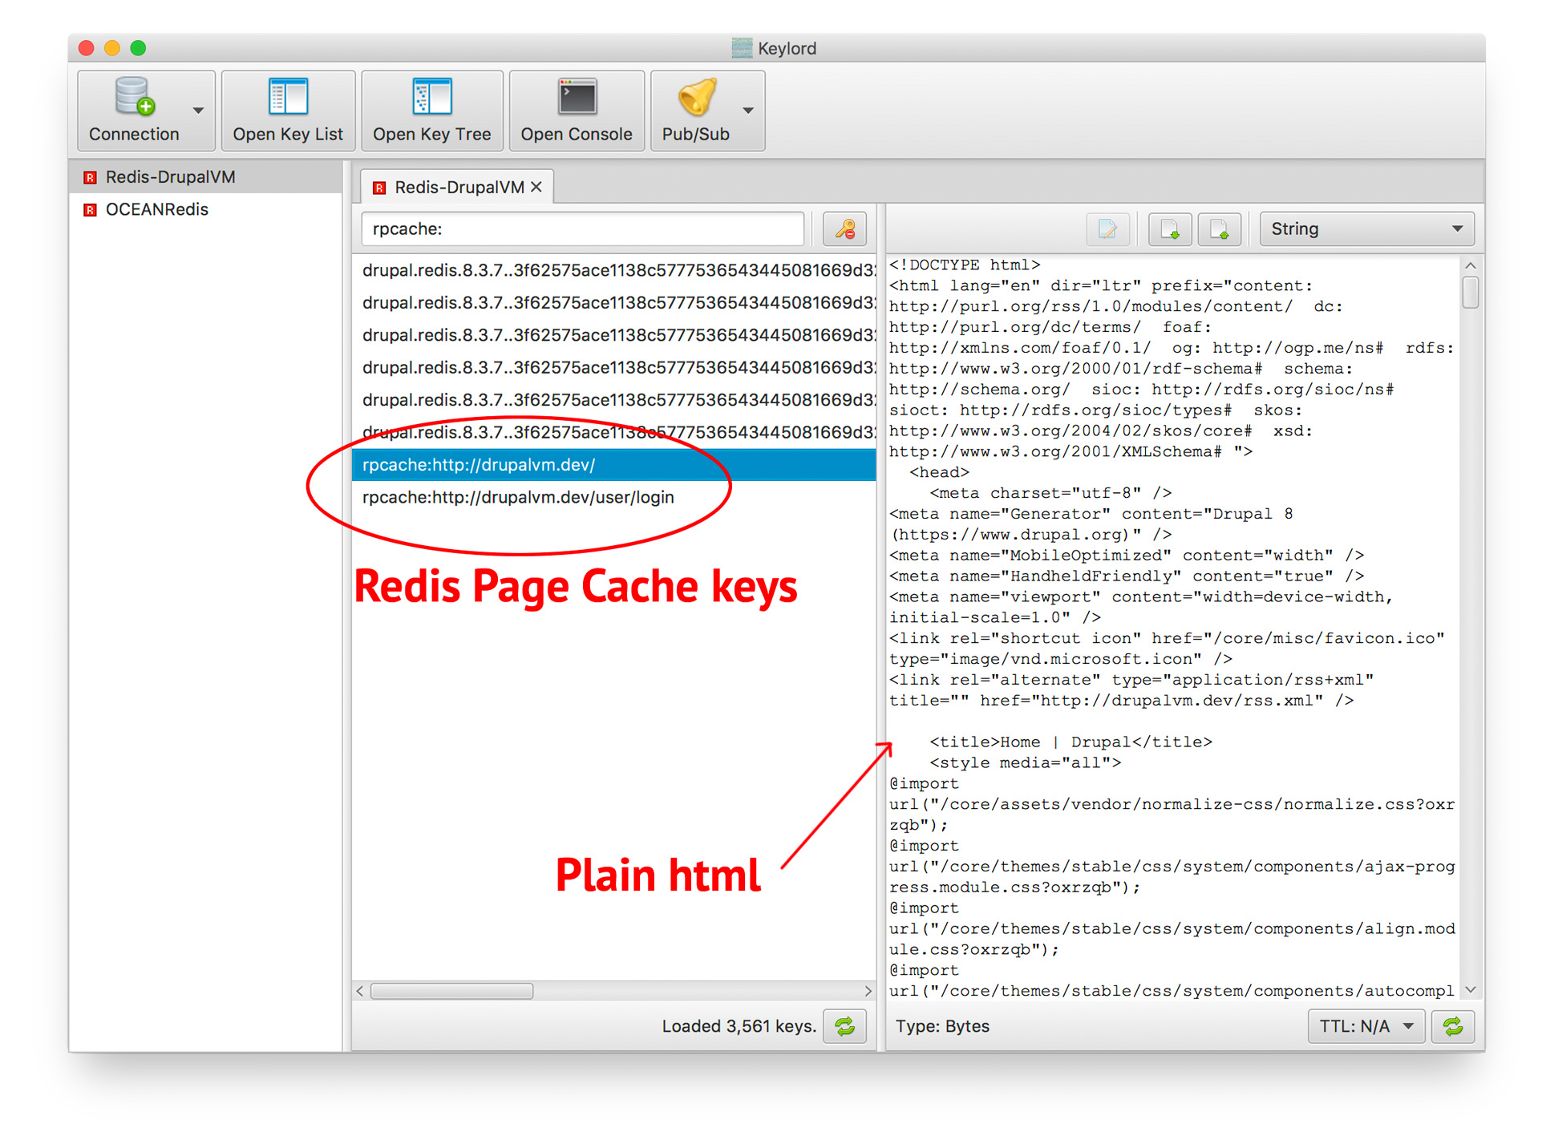Open Key List view
Image resolution: width=1546 pixels, height=1140 pixels.
tap(288, 110)
